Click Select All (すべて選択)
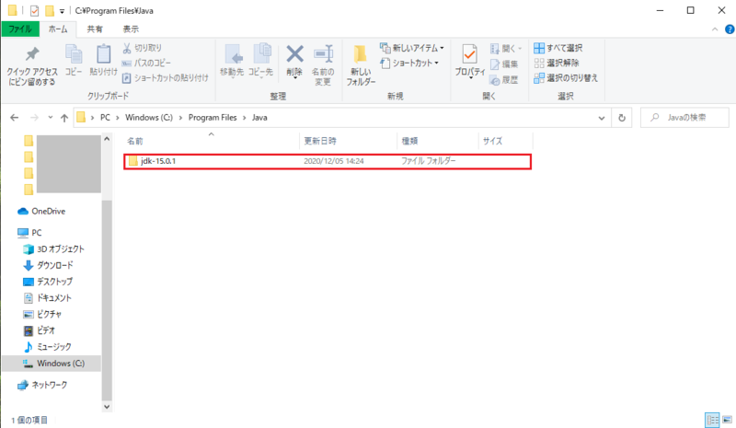 click(558, 48)
